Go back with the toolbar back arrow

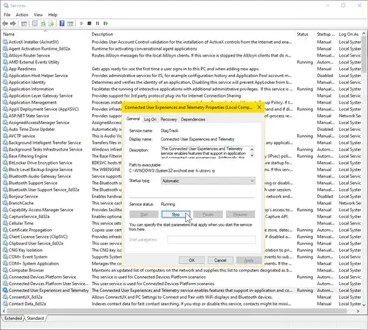pyautogui.click(x=5, y=23)
